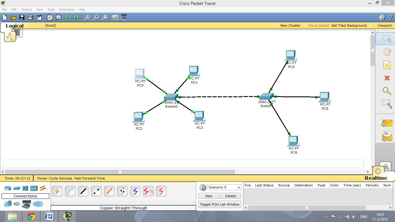Viewport: 395px width, 222px height.
Task: Reset workspace zoom level
Action: 95,17
